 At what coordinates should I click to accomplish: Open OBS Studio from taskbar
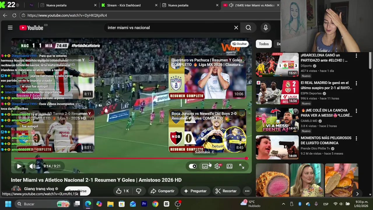[x=178, y=204]
